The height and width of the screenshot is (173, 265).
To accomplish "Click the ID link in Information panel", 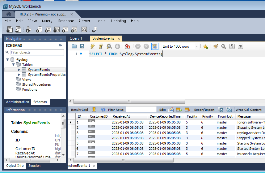I will (x=18, y=140).
